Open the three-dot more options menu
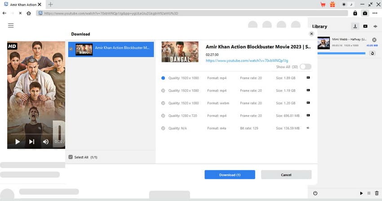 375,13
